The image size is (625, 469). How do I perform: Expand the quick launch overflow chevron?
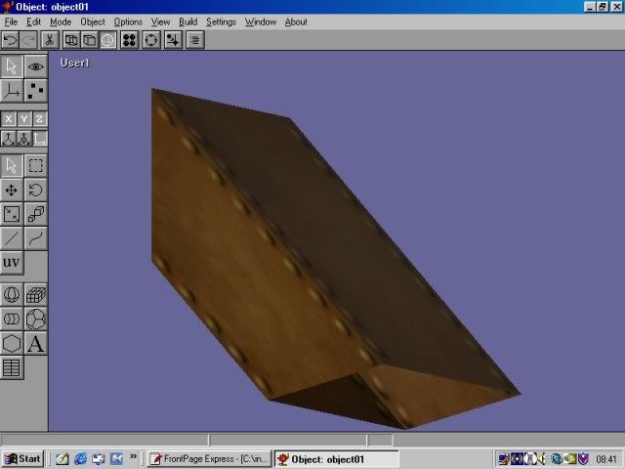tap(136, 458)
